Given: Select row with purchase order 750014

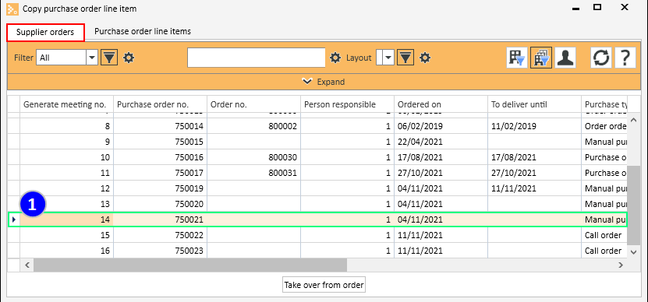Looking at the screenshot, I should [318, 126].
